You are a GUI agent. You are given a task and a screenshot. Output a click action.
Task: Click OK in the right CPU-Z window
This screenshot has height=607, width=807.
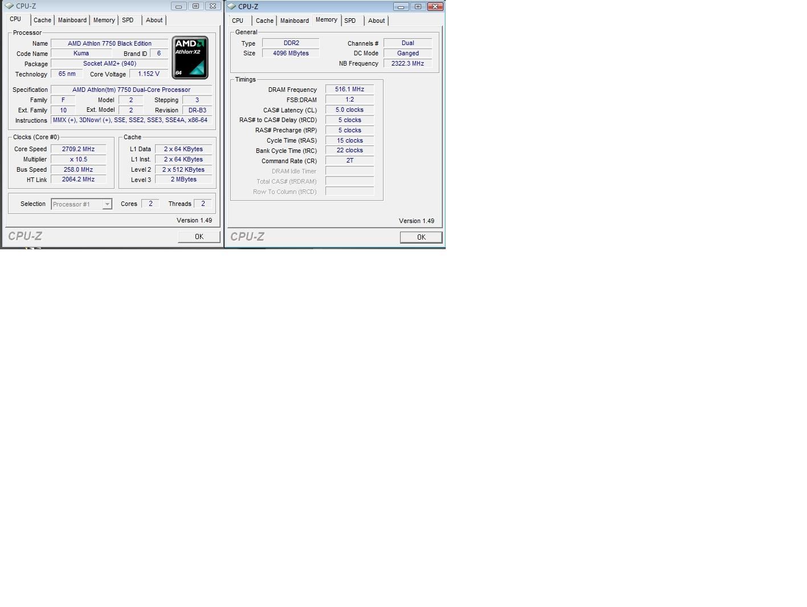[421, 237]
